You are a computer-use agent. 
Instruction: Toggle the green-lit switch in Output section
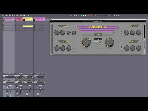click(x=121, y=48)
